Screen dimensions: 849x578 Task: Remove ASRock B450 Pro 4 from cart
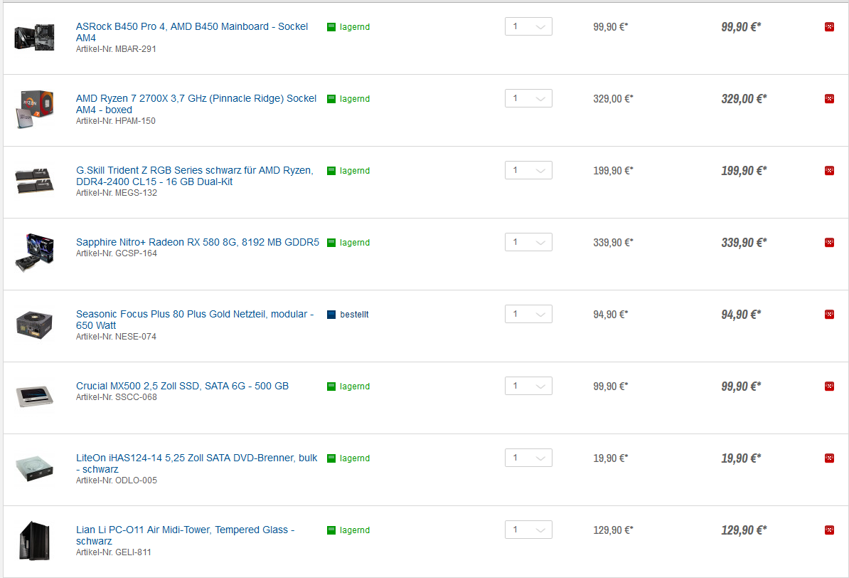tap(829, 26)
